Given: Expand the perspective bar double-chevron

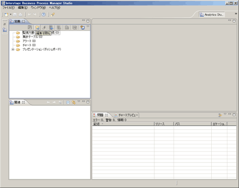Looking at the screenshot, I should pos(236,14).
